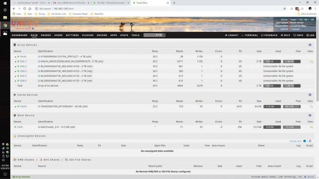Screen dimensions: 319x179
Task: Click Disk 2 status indicator dot
Action: pos(18,66)
